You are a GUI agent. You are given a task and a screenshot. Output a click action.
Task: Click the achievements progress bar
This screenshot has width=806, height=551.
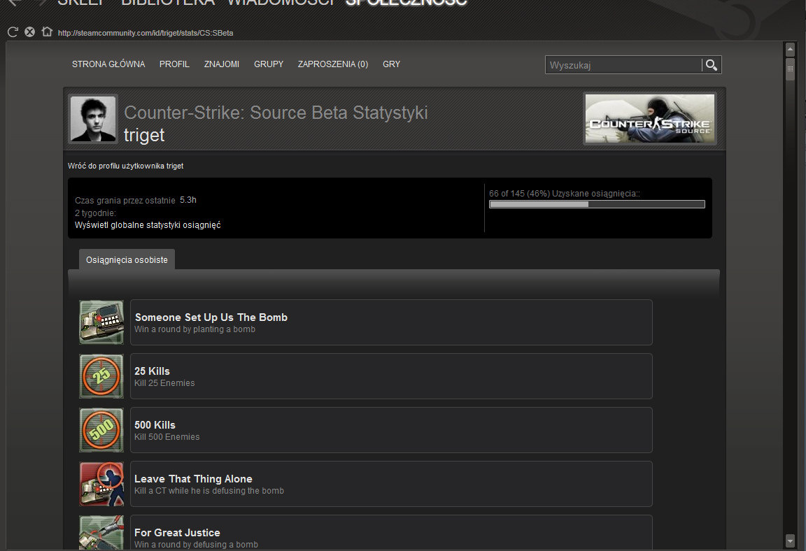597,204
